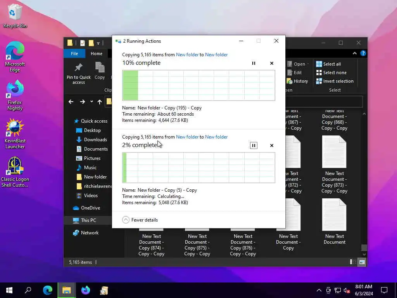Collapse the ribbon with chevron
This screenshot has width=397, height=298.
click(354, 54)
